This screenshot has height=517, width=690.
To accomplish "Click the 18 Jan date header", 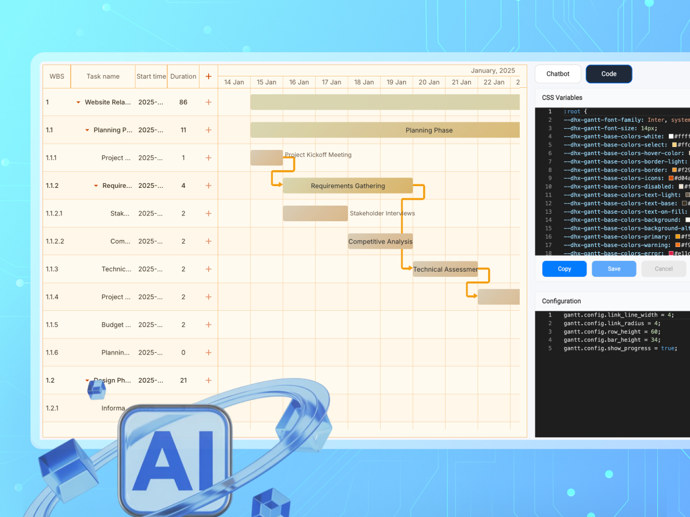I will pos(364,82).
